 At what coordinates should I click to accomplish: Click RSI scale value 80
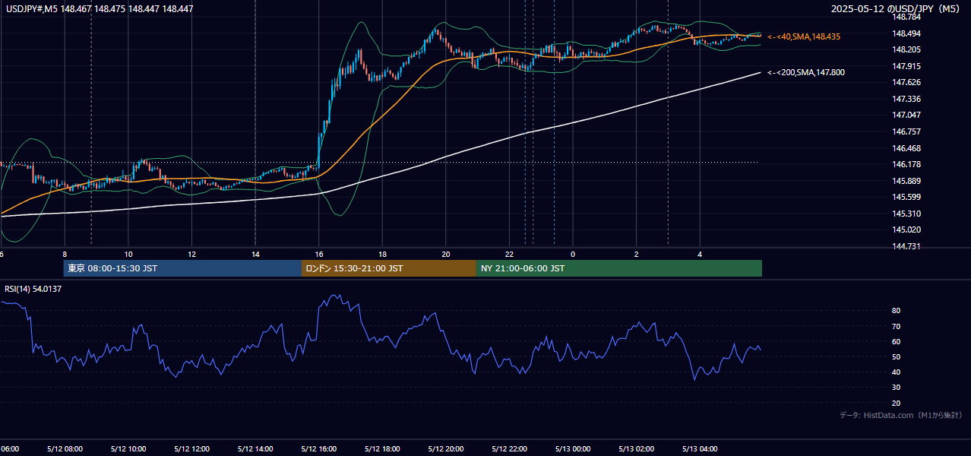click(x=897, y=311)
